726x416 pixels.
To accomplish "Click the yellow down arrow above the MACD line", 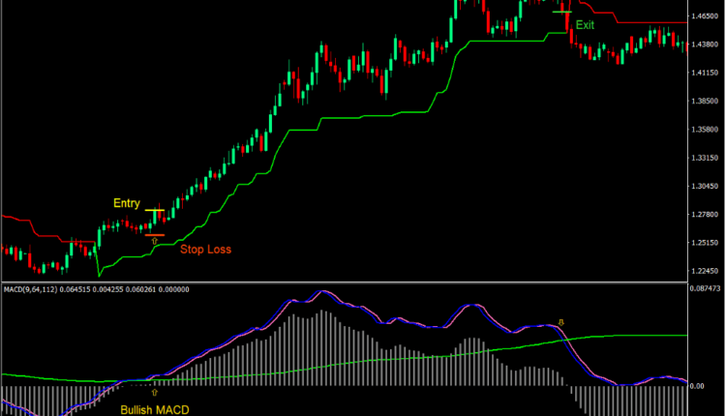I will pyautogui.click(x=560, y=320).
